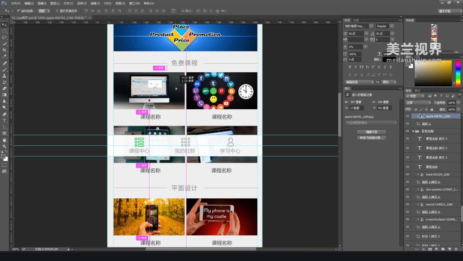
Task: Select the Horizontal Type tool
Action: click(x=4, y=121)
